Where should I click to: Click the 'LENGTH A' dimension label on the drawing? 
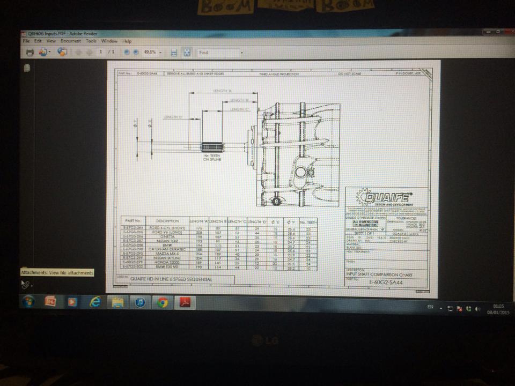coord(222,91)
